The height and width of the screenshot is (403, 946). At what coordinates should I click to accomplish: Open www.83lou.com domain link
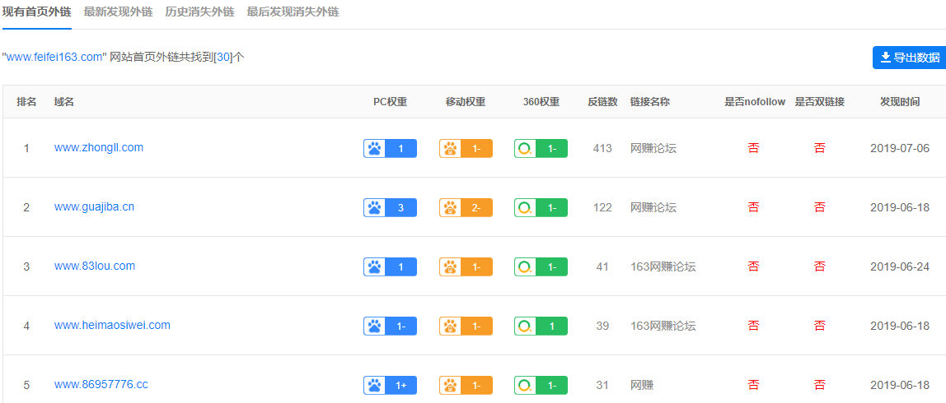(95, 266)
